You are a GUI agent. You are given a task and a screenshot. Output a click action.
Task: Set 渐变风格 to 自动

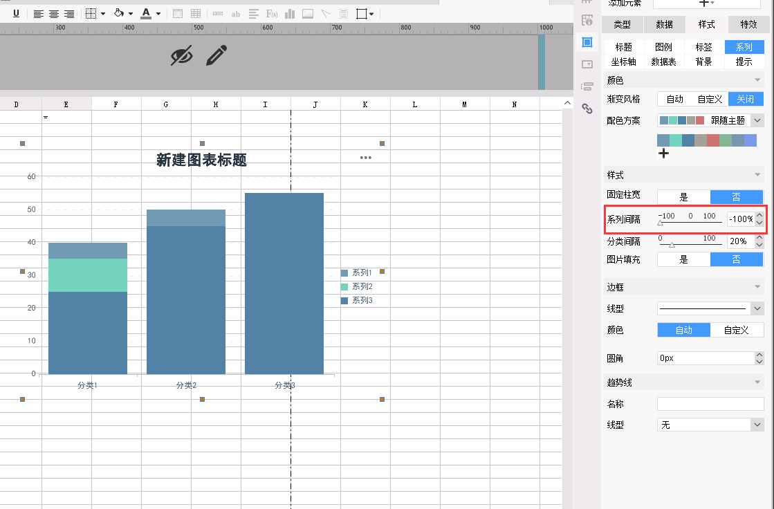pos(675,99)
